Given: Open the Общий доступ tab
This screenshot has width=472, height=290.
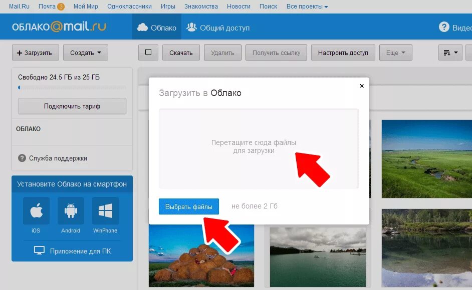Looking at the screenshot, I should pyautogui.click(x=218, y=27).
